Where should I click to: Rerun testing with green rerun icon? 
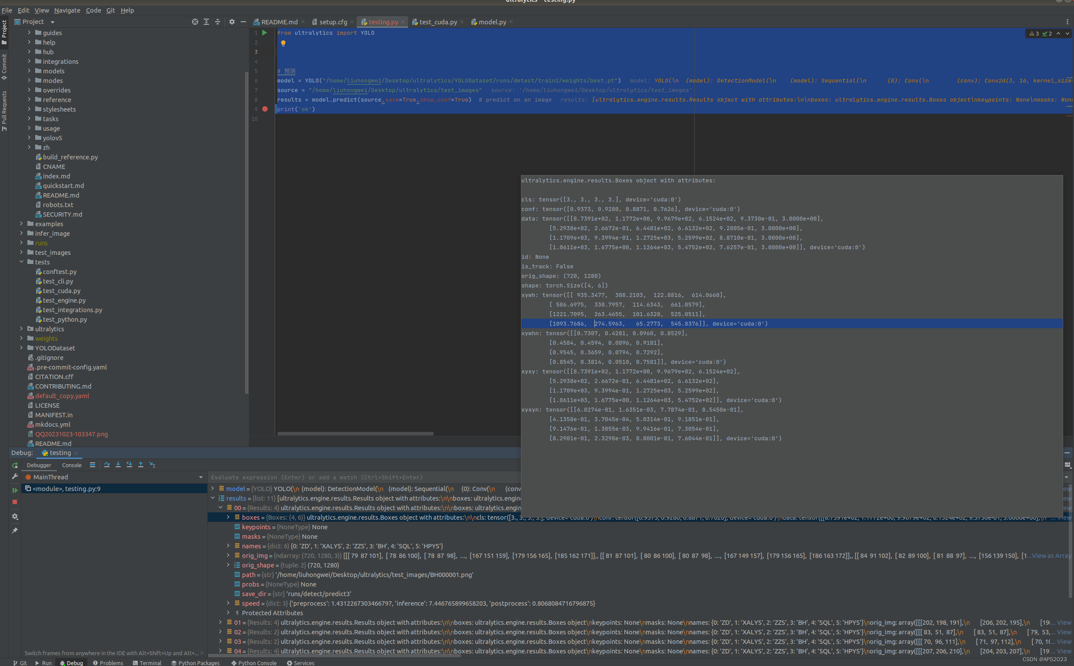(x=14, y=465)
